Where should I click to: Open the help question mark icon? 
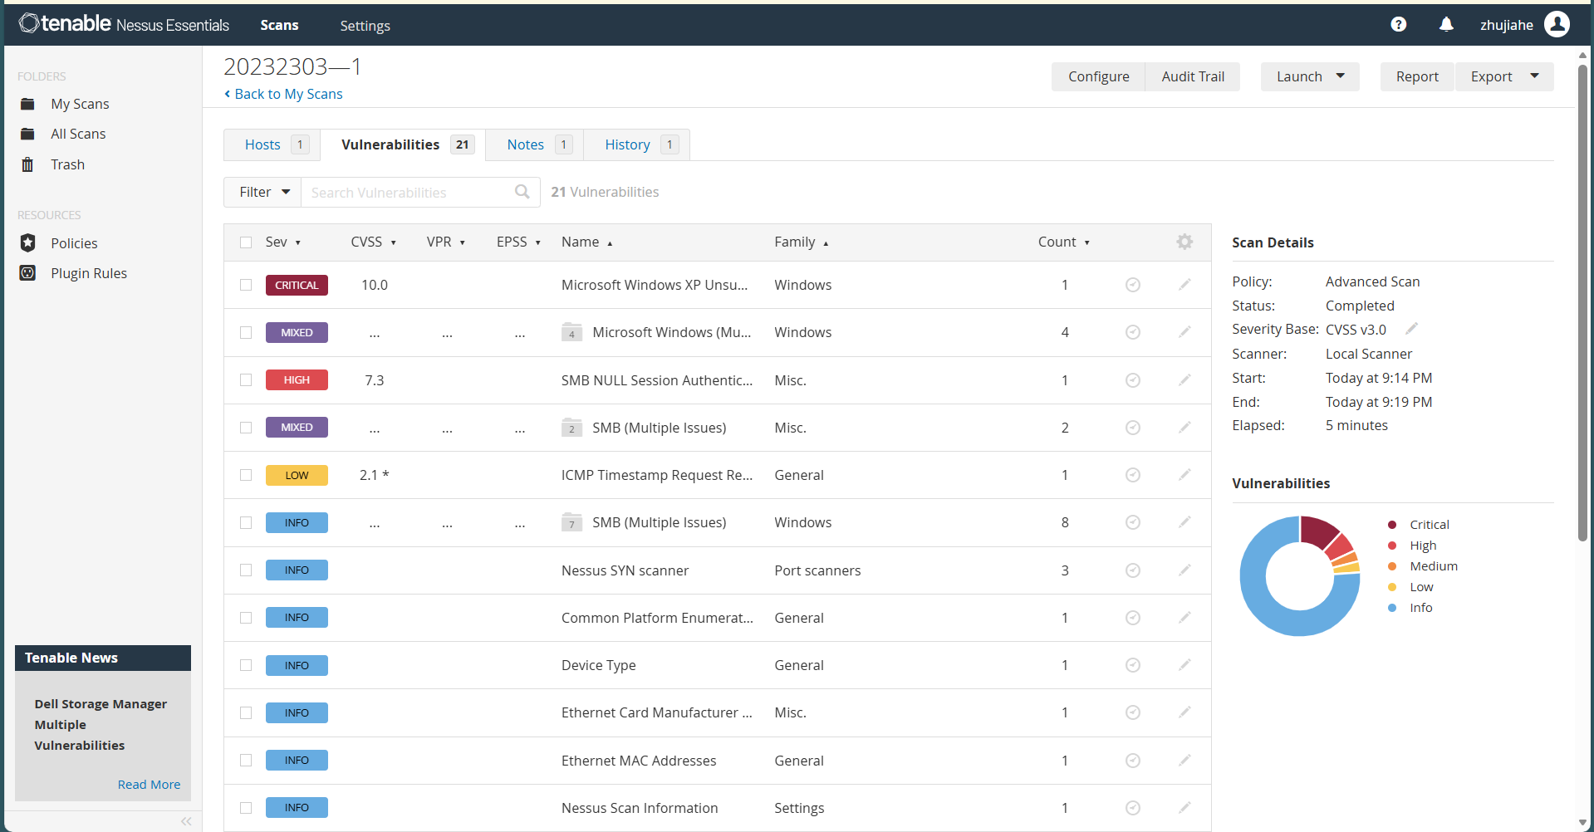coord(1399,25)
